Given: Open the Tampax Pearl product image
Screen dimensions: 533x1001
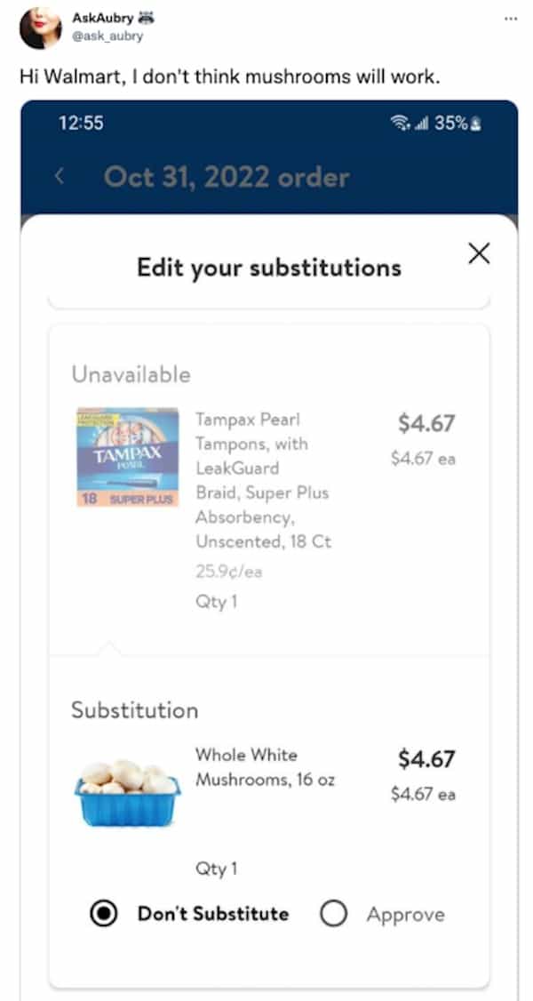Looking at the screenshot, I should 127,457.
